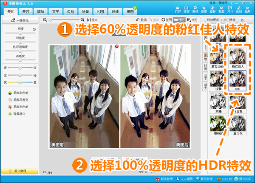The height and width of the screenshot is (183, 255).
Task: Open the 旋转 rotate tool
Action: 212,10
